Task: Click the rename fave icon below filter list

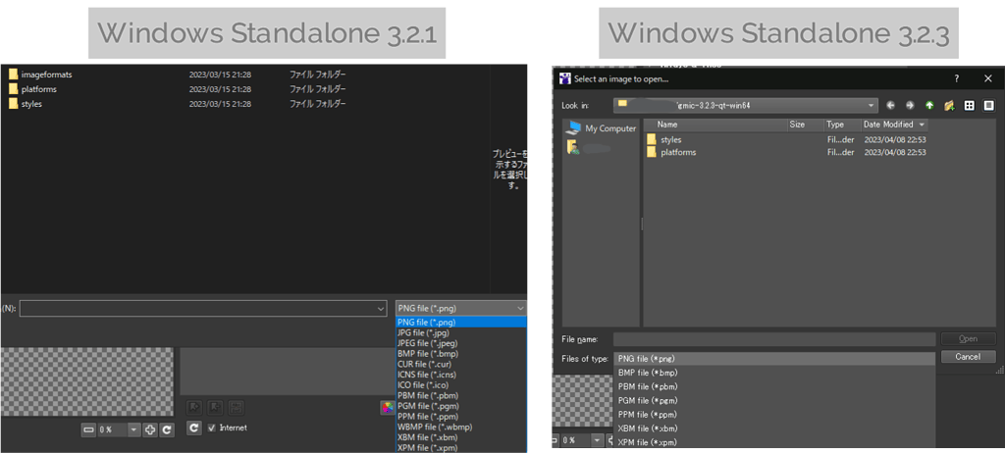Action: pos(236,408)
